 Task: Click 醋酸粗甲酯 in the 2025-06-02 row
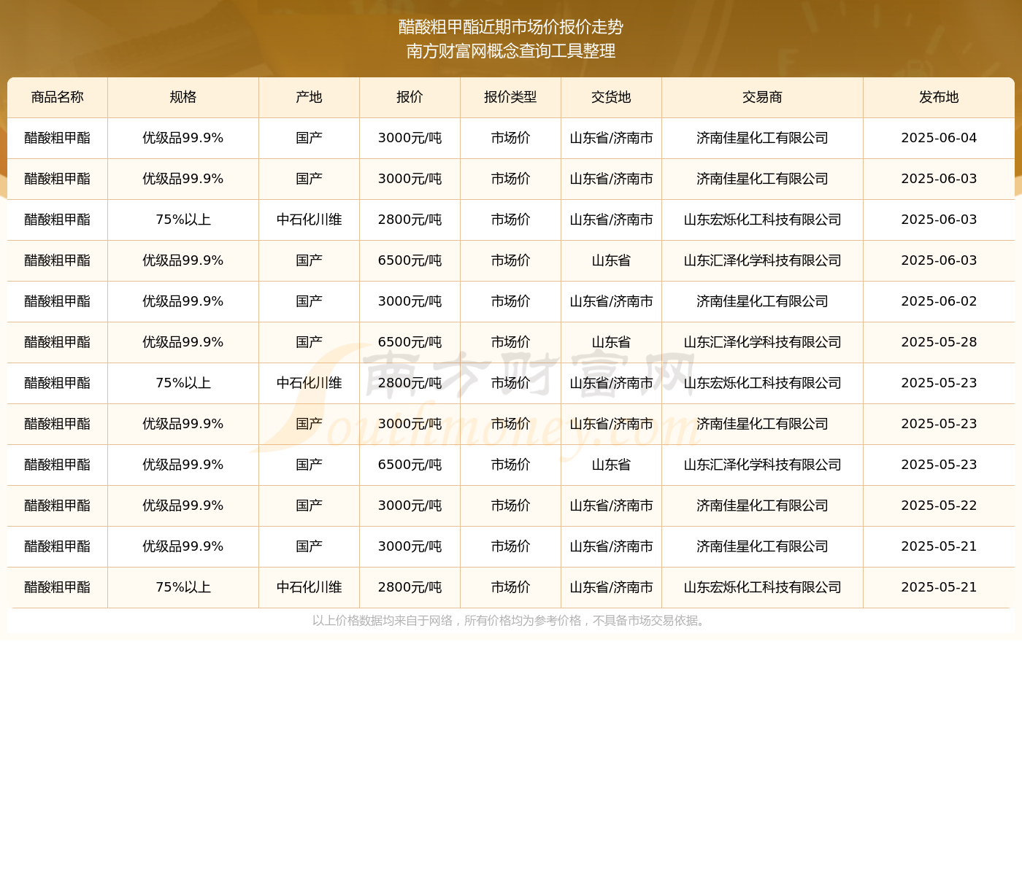click(x=58, y=301)
